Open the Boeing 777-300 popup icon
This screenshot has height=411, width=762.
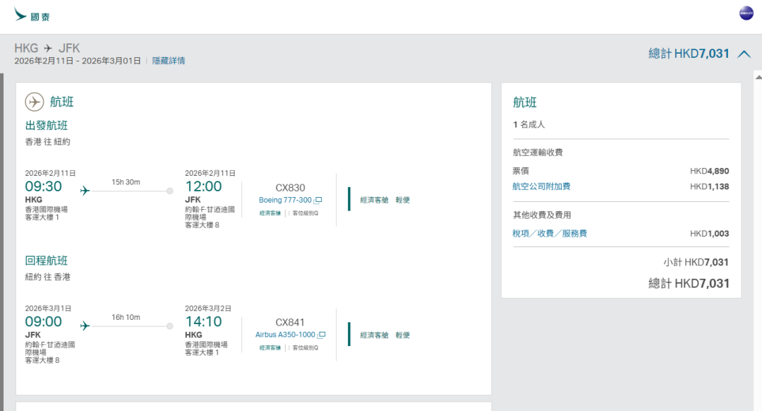319,201
